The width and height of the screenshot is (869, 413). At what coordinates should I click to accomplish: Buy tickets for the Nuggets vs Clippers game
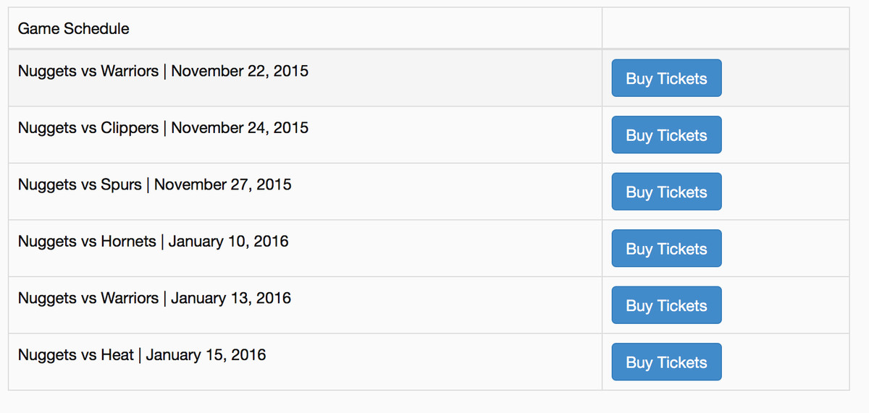point(666,135)
